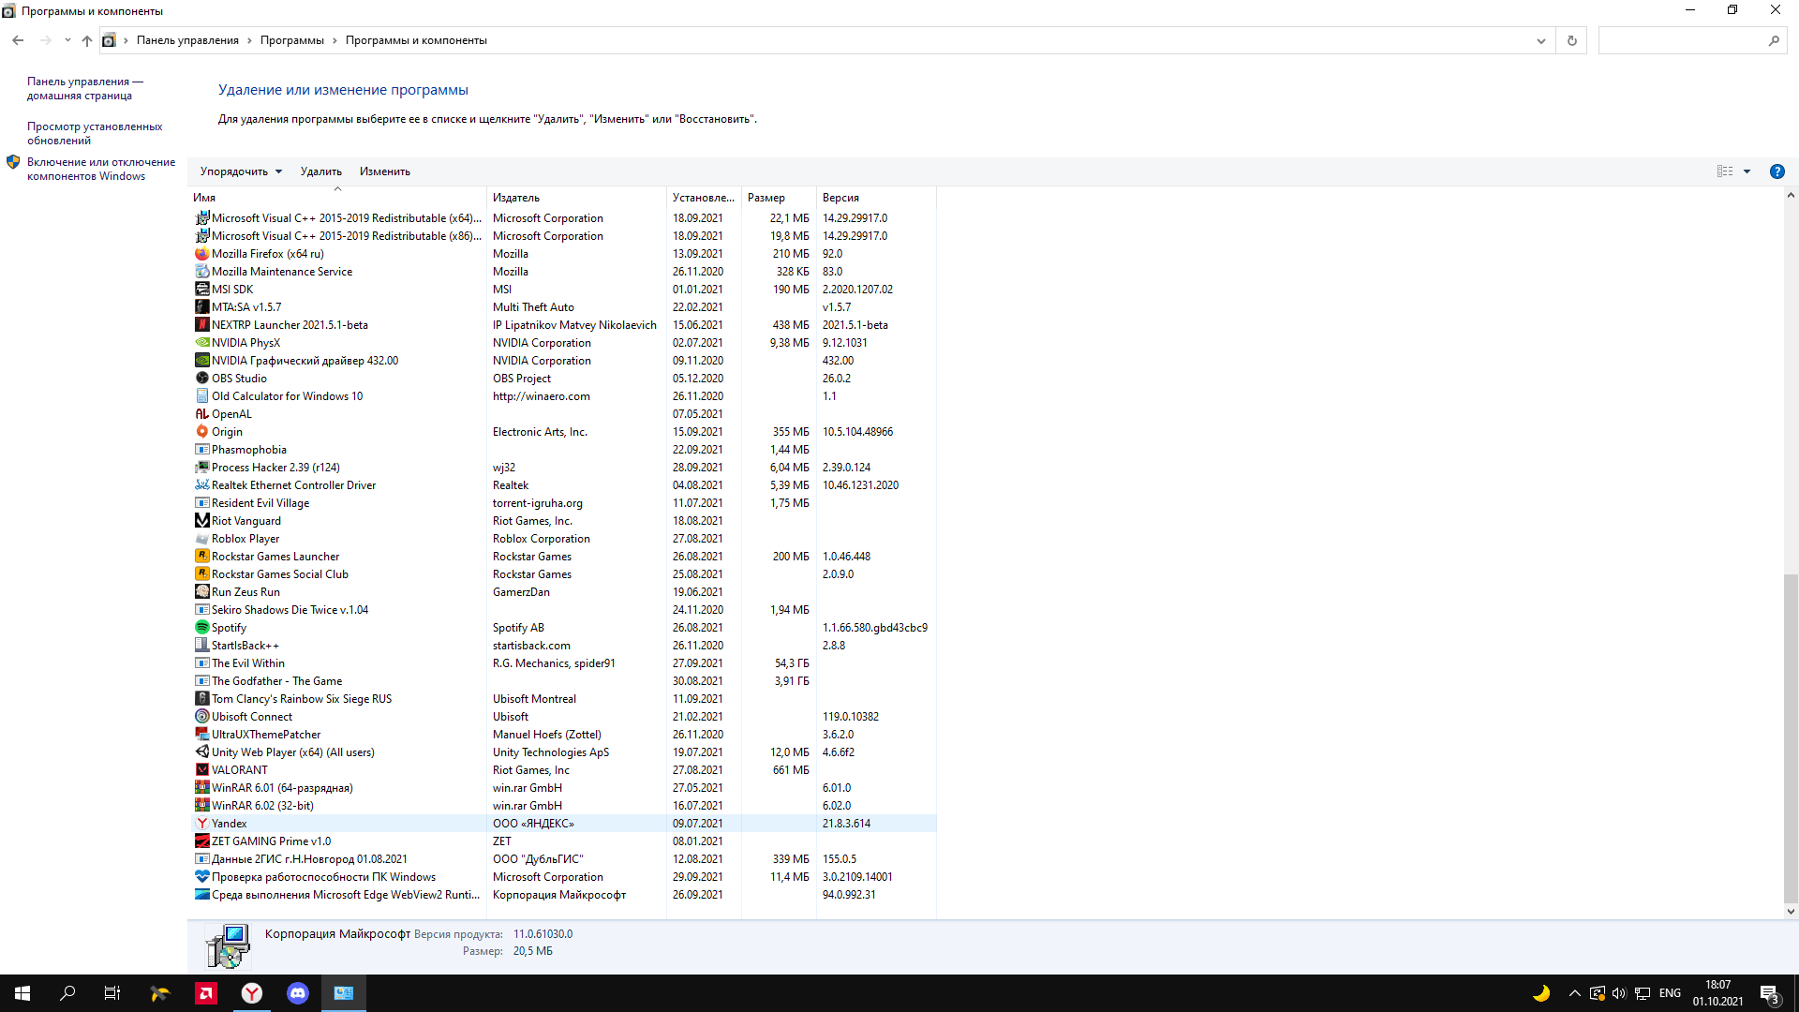This screenshot has height=1012, width=1799.
Task: Click the Mozilla Firefox icon in list
Action: pos(201,254)
